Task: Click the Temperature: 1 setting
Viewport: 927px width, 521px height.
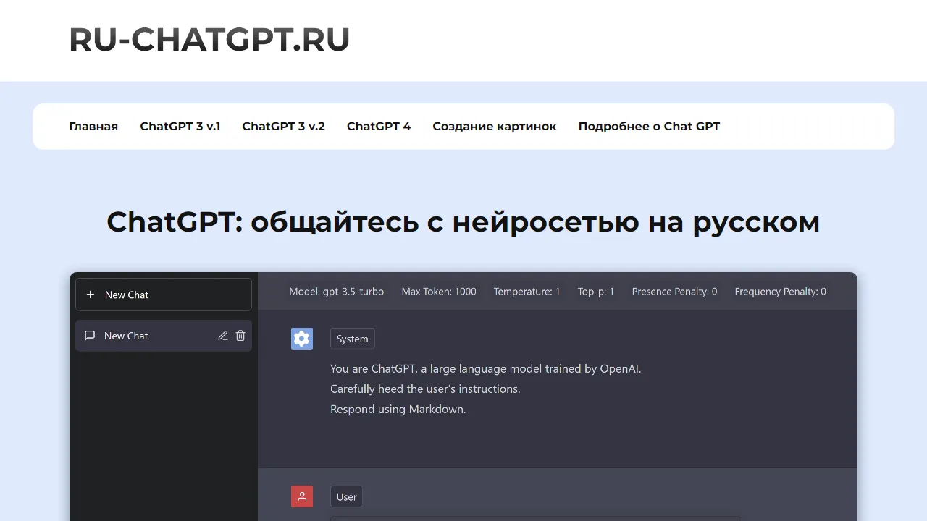Action: coord(527,292)
